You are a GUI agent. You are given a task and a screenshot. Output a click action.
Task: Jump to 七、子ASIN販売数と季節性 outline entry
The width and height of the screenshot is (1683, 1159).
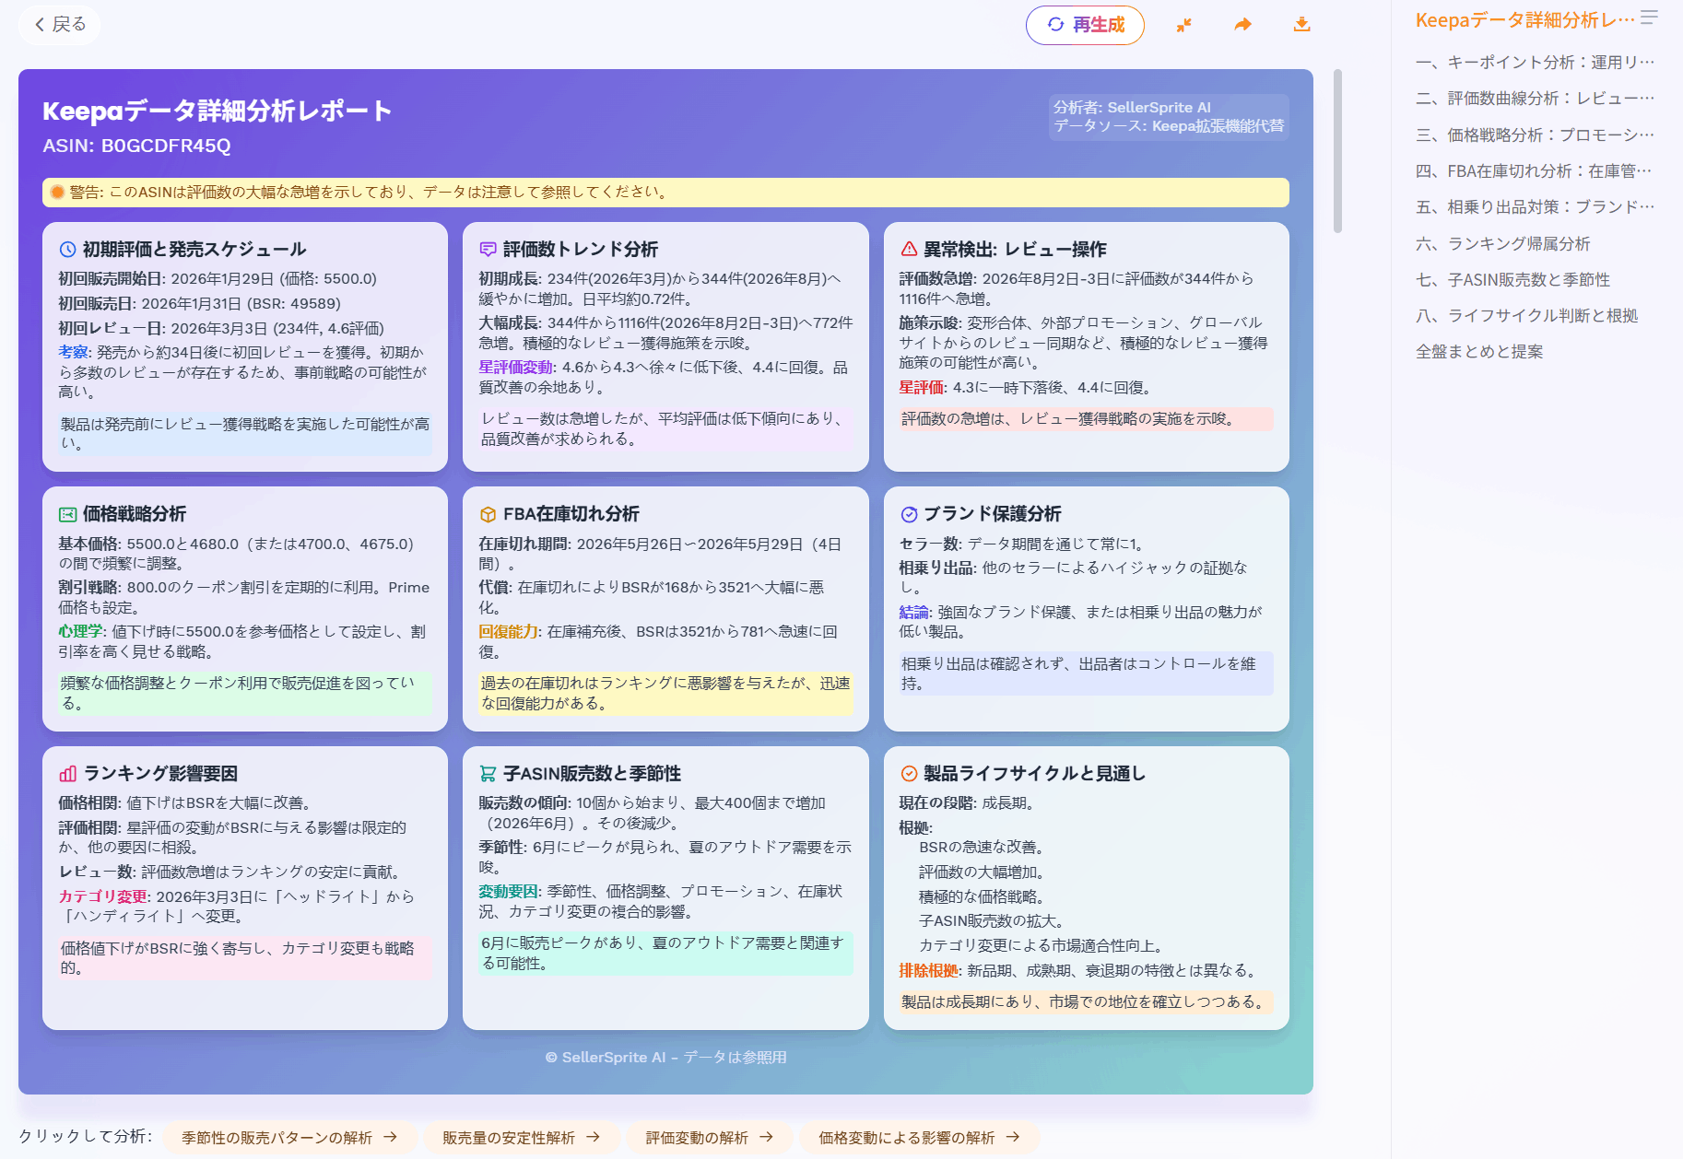pos(1513,280)
